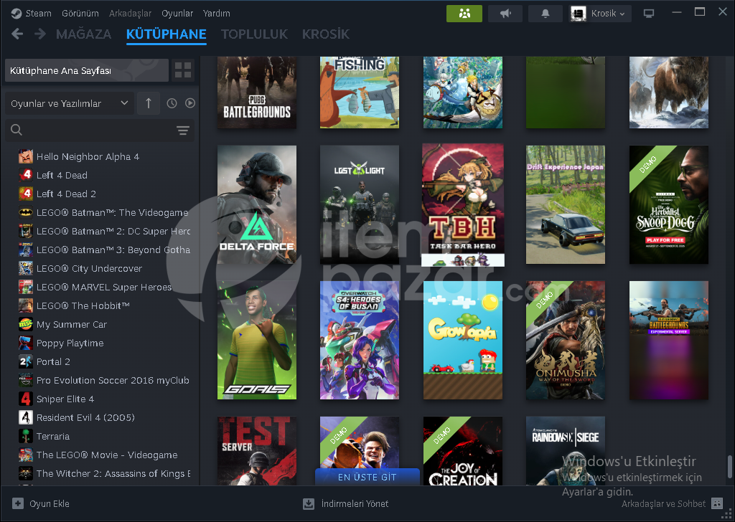
Task: Open the PUBG Battlegrounds cover
Action: point(257,92)
